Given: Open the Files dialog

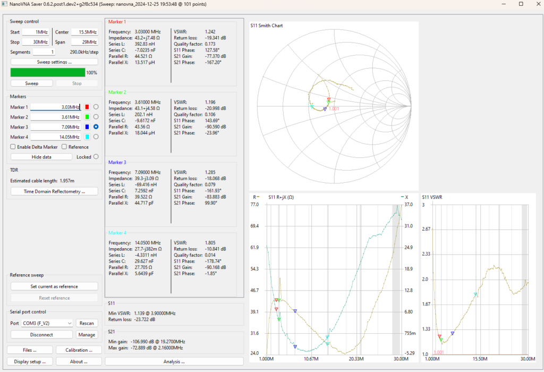Looking at the screenshot, I should pyautogui.click(x=30, y=350).
